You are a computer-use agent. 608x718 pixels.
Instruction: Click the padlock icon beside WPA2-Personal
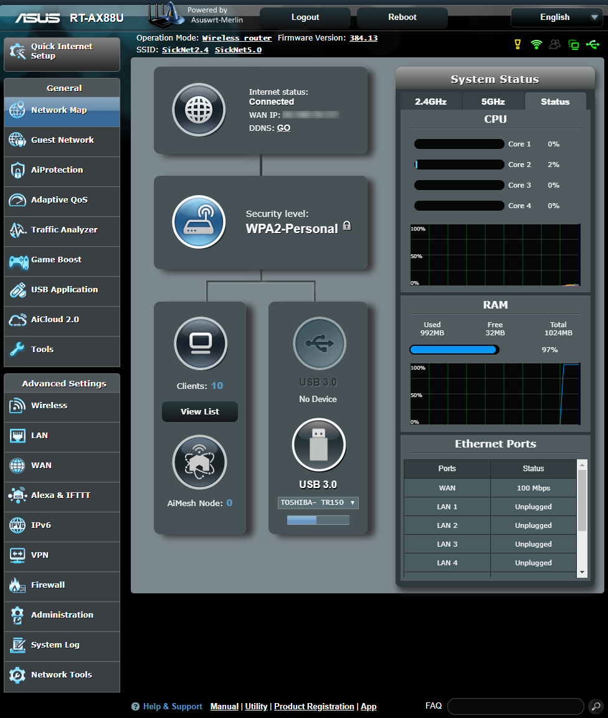347,225
